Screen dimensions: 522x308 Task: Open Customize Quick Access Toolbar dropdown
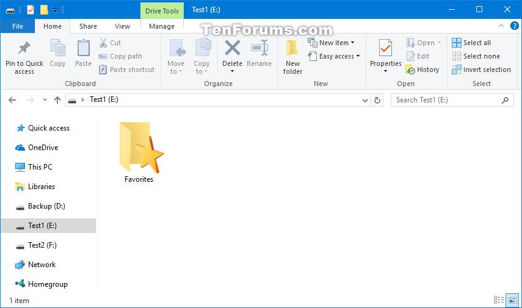click(56, 10)
